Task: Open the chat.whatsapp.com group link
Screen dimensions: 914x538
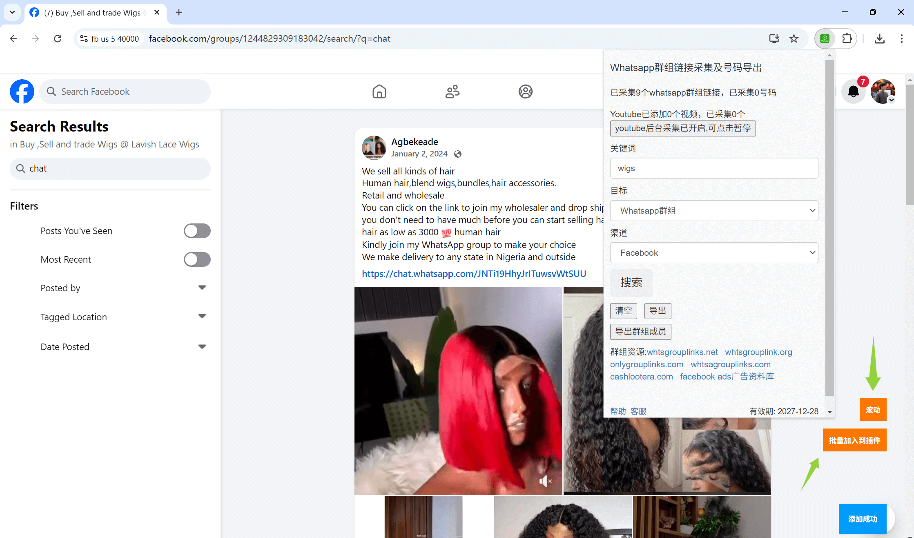Action: click(x=474, y=274)
